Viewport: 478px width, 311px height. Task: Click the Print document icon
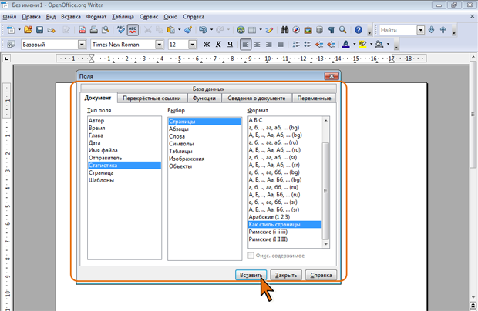(94, 30)
